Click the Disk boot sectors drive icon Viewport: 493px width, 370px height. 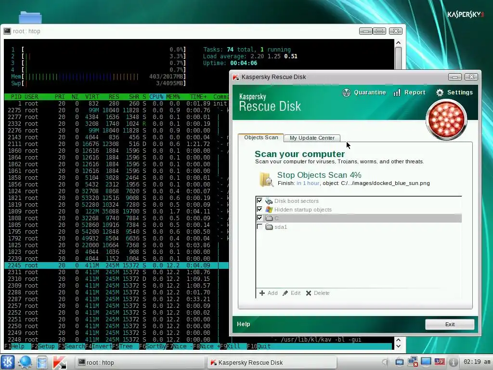pyautogui.click(x=269, y=201)
